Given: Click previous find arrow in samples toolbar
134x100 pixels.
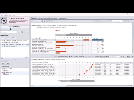Looking at the screenshot, I should (121, 56).
